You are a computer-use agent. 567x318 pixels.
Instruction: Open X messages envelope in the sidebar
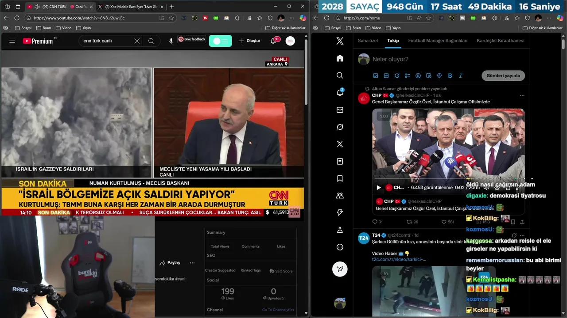[x=340, y=110]
